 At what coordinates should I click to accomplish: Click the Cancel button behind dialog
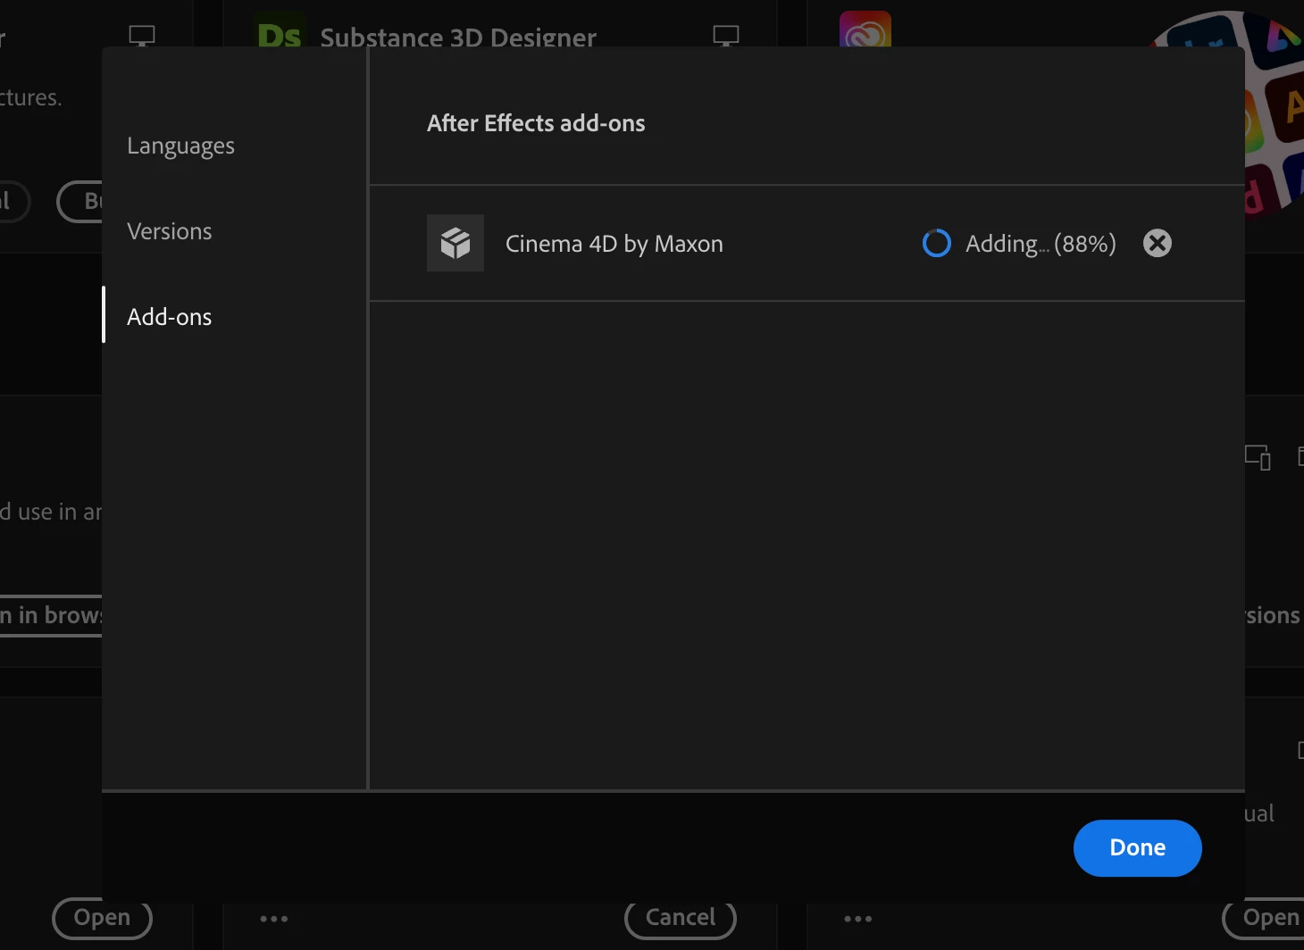[681, 918]
